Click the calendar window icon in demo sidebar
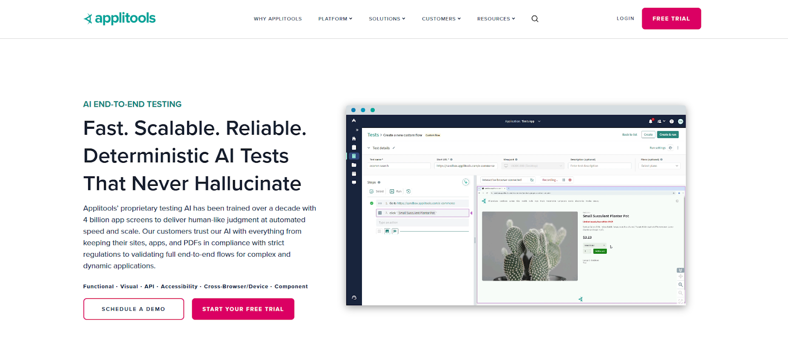The height and width of the screenshot is (357, 788). click(x=354, y=174)
